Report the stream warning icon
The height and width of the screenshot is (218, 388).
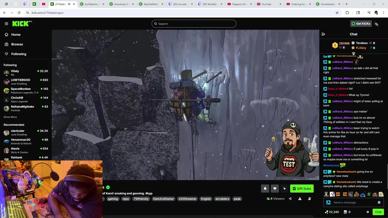click(x=300, y=199)
